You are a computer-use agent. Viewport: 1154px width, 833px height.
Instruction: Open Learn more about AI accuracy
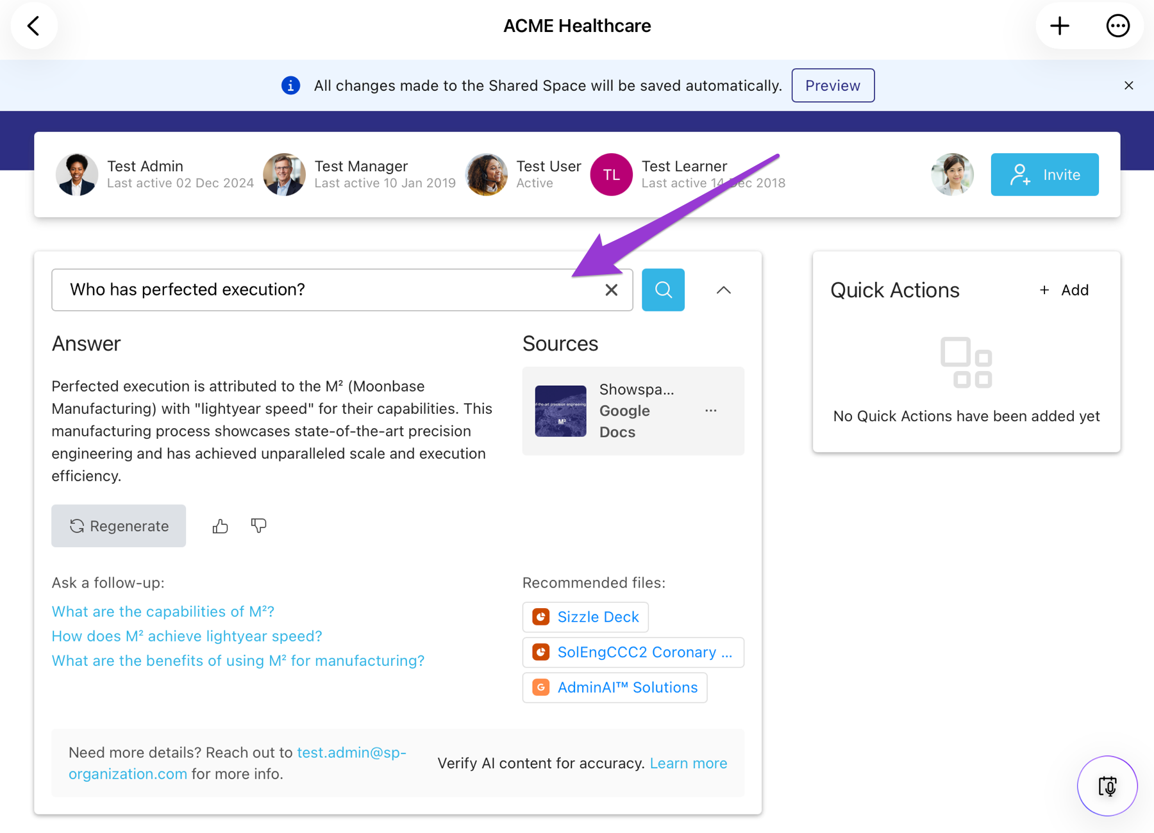coord(689,763)
